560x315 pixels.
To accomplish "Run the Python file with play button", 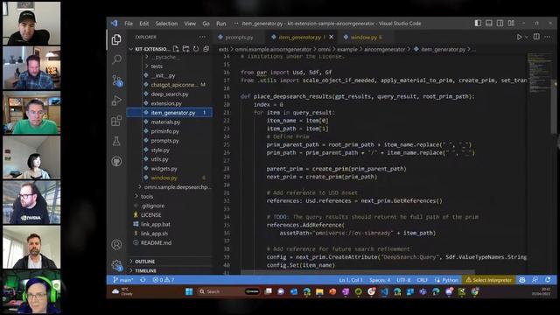I will pos(519,37).
